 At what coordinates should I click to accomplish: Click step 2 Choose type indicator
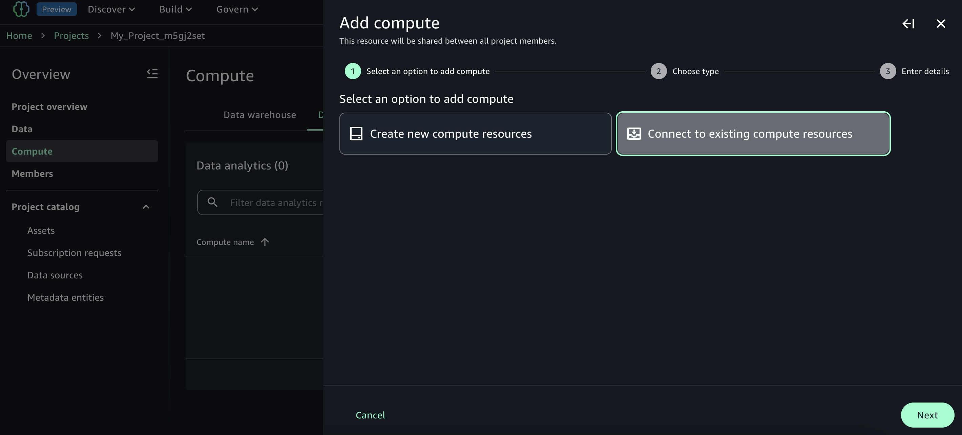[x=658, y=71]
